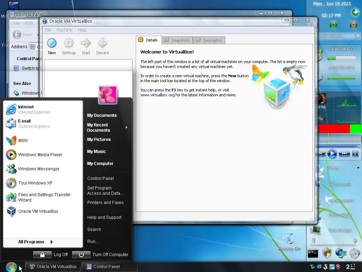Open Help and Support
The image size is (362, 272).
(104, 217)
